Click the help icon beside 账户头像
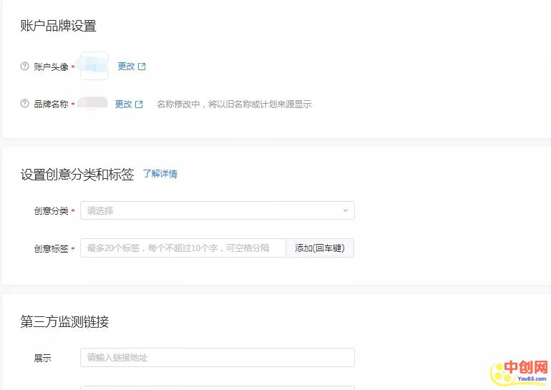Viewport: 551px width, 390px height. [x=25, y=67]
